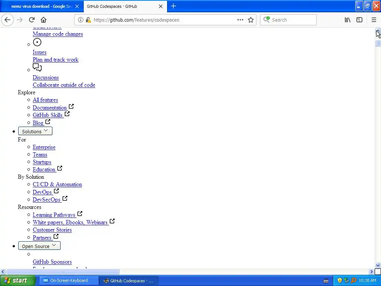Close the GitHub Codespaces tab
Viewport: 381px width, 286px height.
tap(161, 6)
